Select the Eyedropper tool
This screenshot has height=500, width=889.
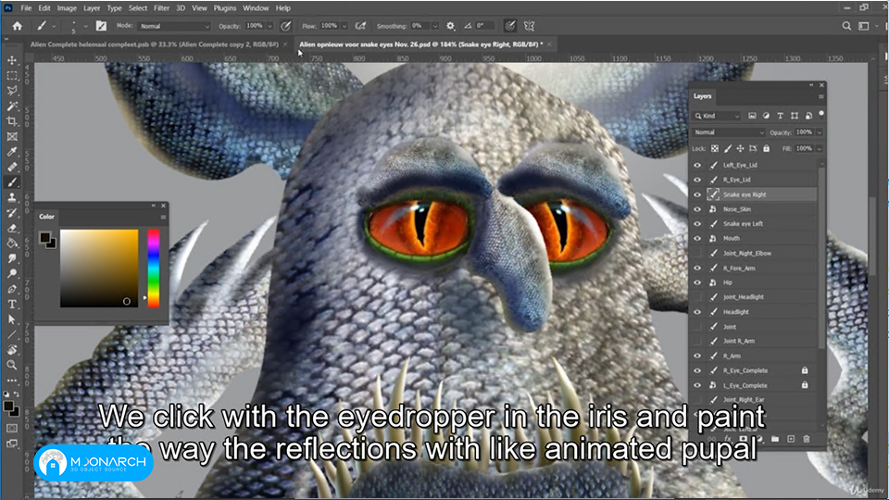coord(12,152)
